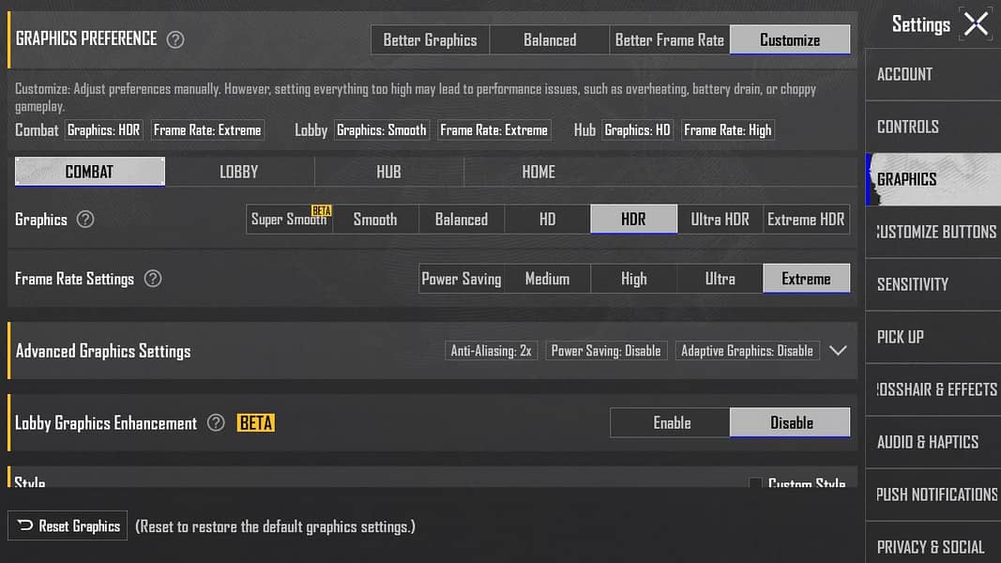Go to Crosshair & Effects settings

tap(933, 389)
